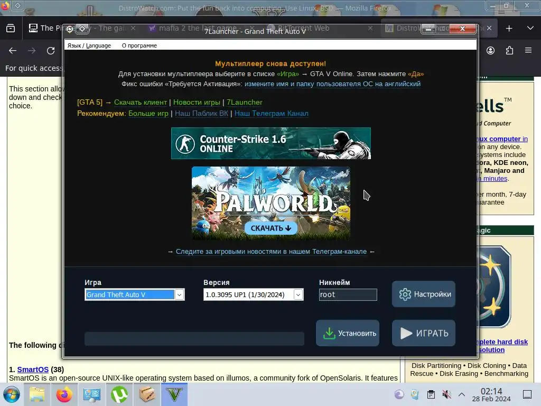The image size is (541, 406).
Task: Open the start menu button
Action: 12,394
